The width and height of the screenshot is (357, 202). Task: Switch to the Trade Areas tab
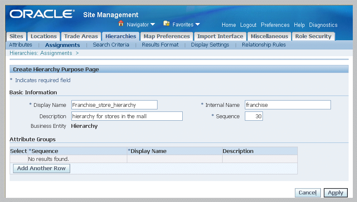click(x=81, y=36)
